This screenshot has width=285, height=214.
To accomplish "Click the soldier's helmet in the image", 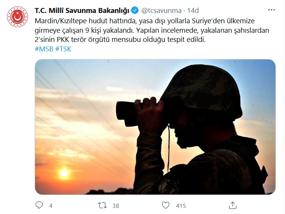I will pos(202,92).
